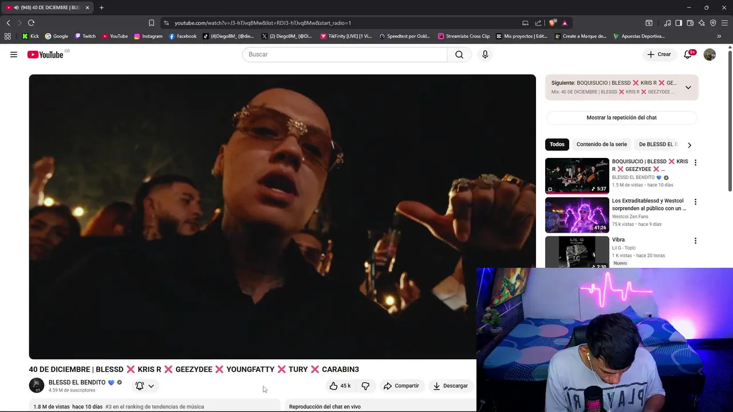Expand the Siguiente playlist mix panel chevron
Screen dimensions: 733x412
pyautogui.click(x=688, y=88)
